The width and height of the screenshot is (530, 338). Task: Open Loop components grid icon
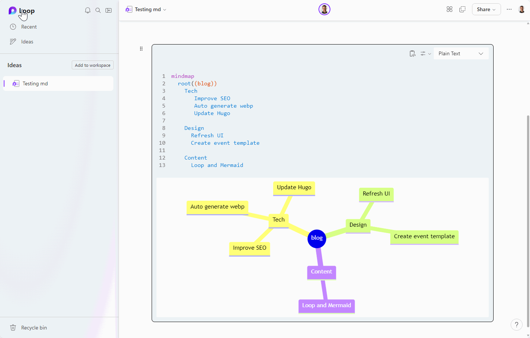tap(449, 9)
